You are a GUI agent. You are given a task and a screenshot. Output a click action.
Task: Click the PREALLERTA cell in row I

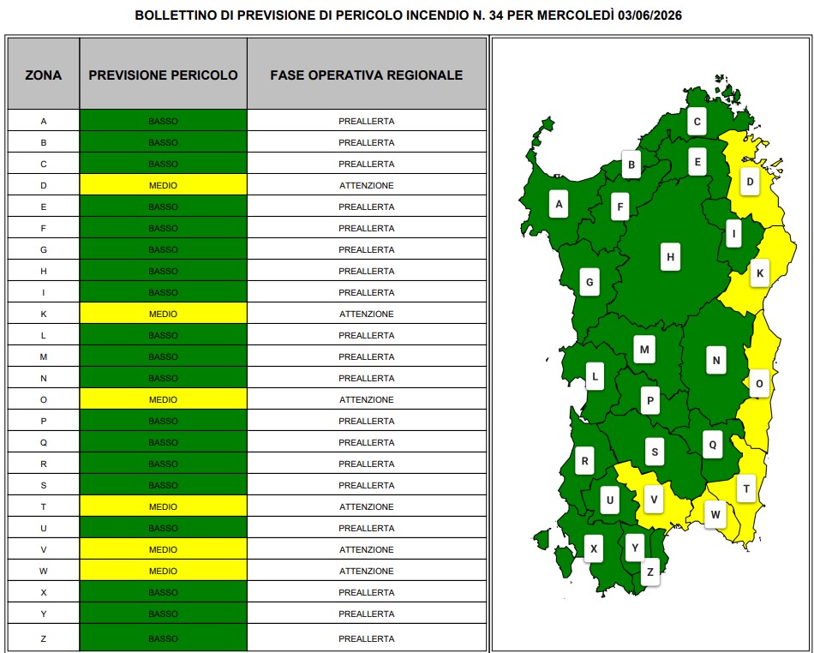coord(367,292)
